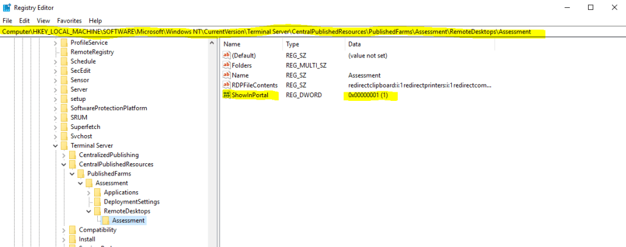Select the DeploymentSettings folder icon

[x=97, y=202]
